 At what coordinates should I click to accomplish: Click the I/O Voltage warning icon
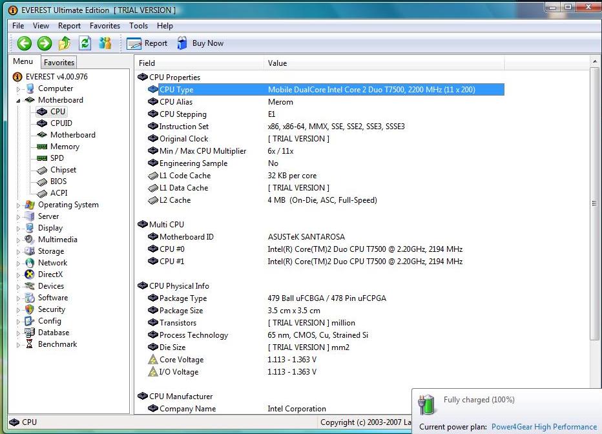click(x=153, y=372)
